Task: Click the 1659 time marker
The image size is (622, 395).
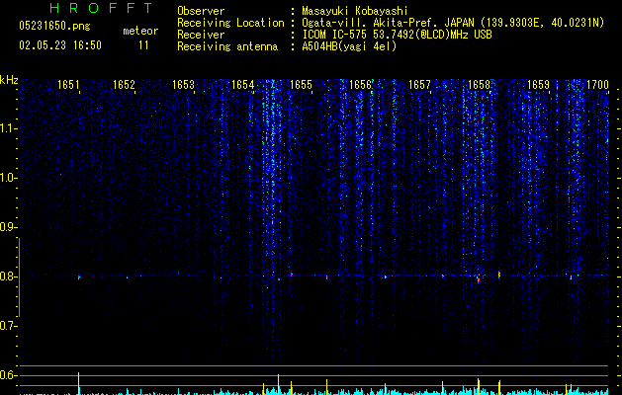Action: click(x=538, y=85)
